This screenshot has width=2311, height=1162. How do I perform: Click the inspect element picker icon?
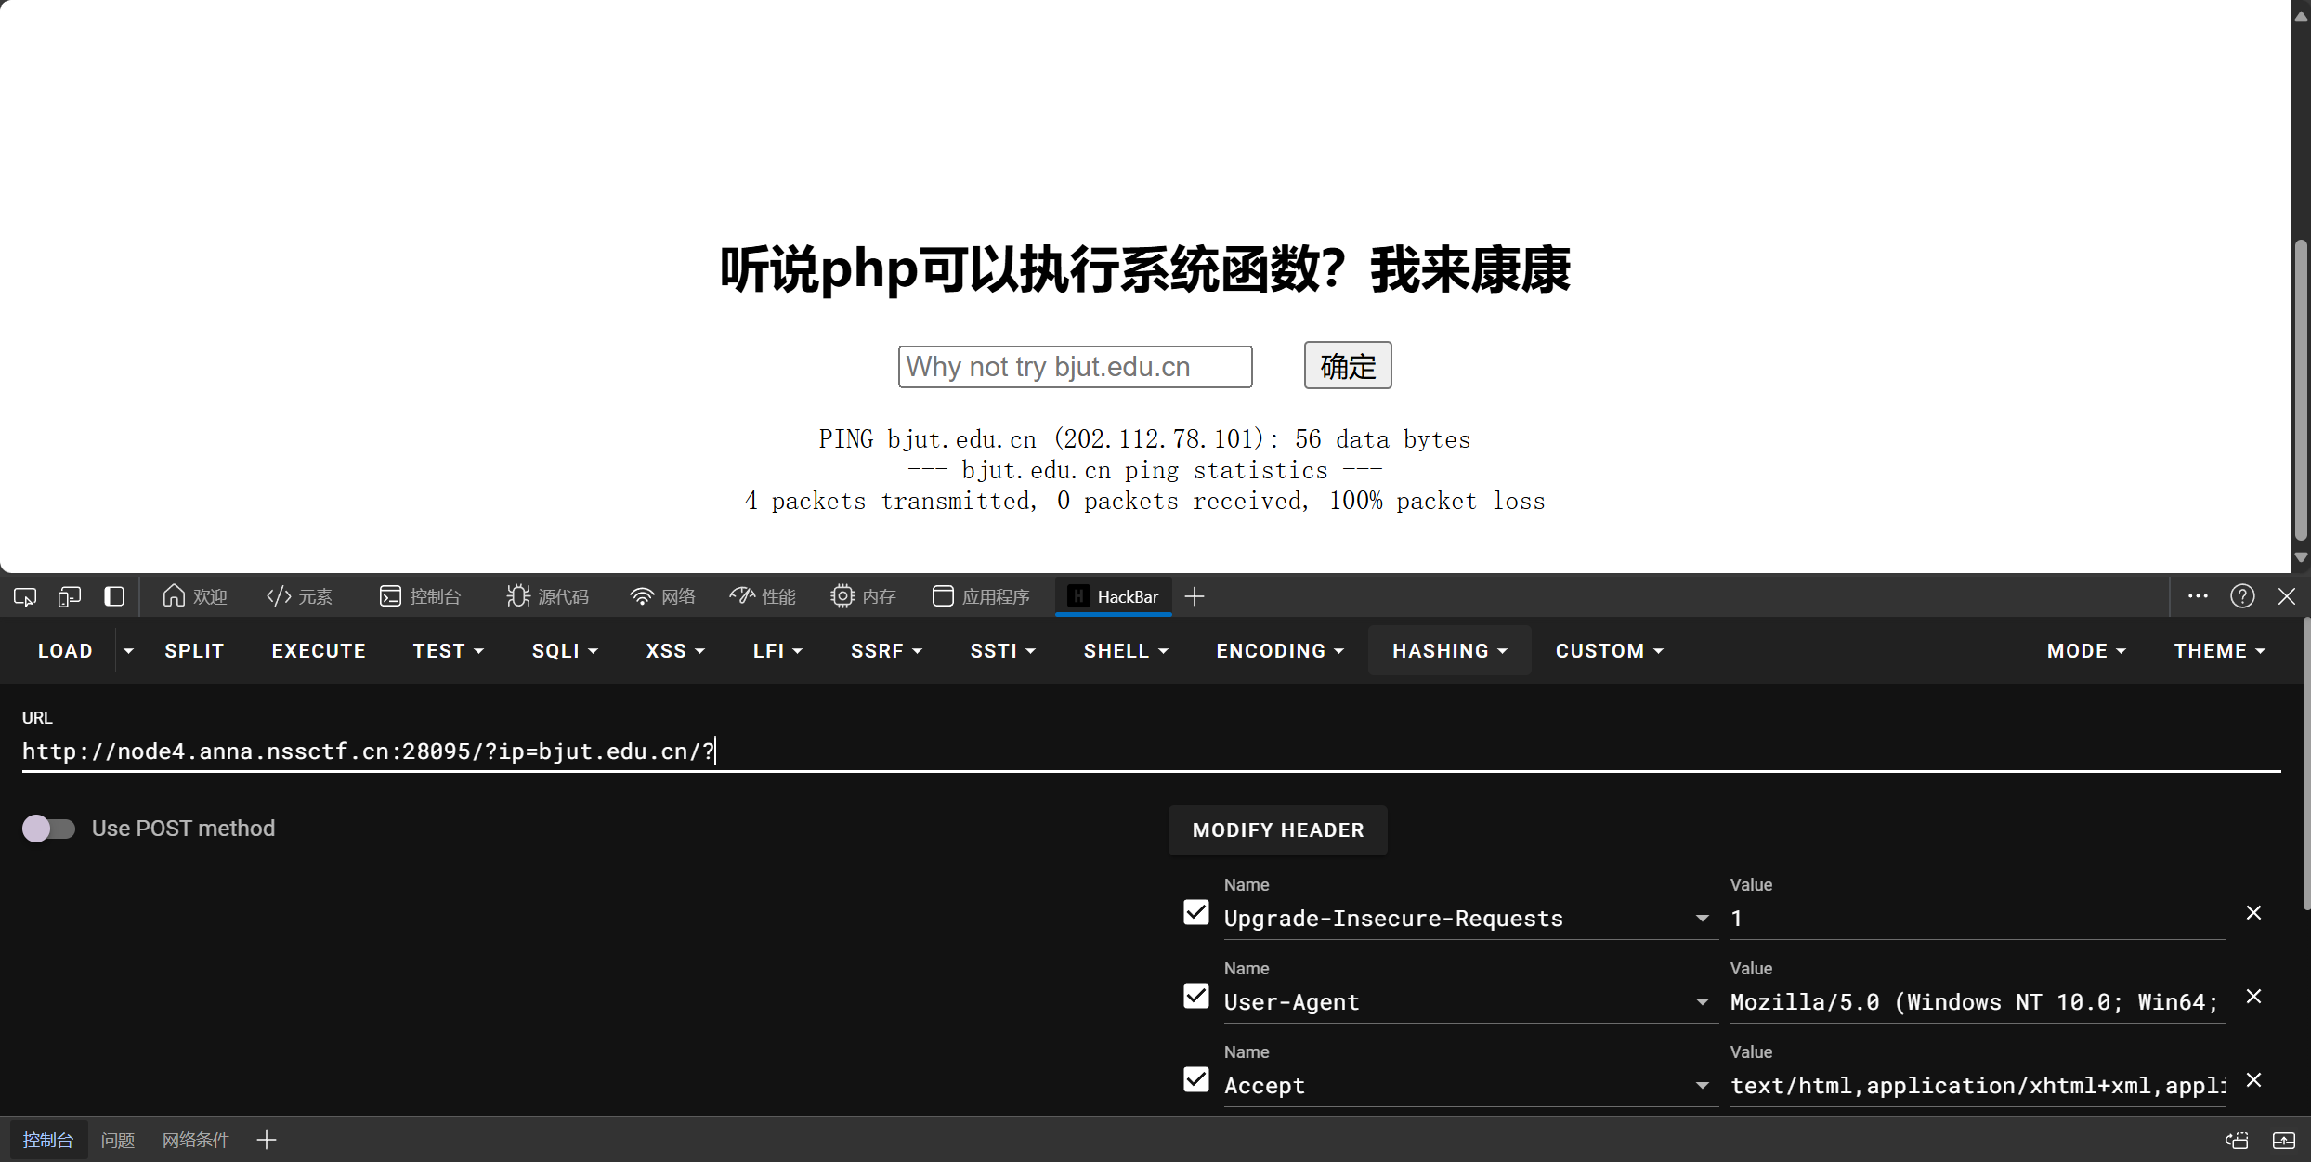click(x=25, y=596)
